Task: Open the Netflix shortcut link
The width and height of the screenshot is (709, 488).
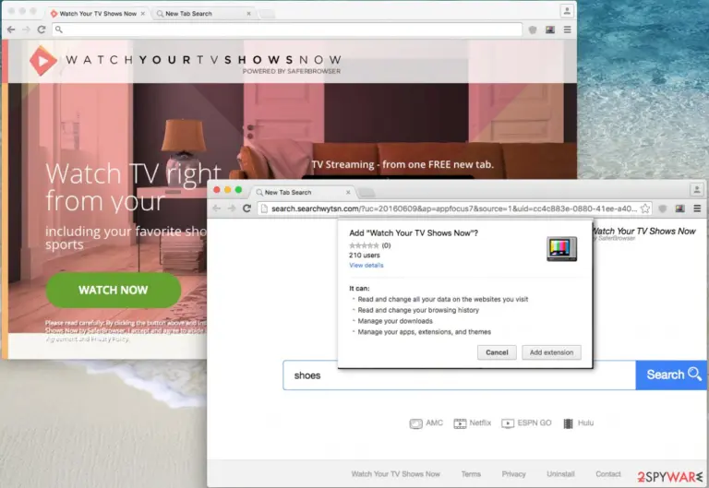Action: [472, 423]
